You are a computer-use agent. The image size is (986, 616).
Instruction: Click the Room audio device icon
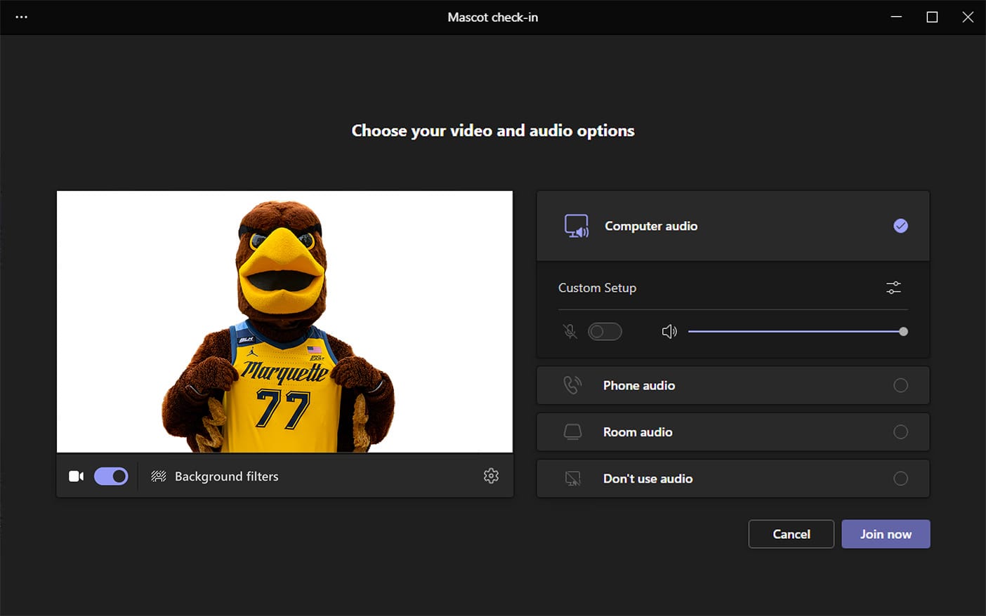[x=572, y=432]
